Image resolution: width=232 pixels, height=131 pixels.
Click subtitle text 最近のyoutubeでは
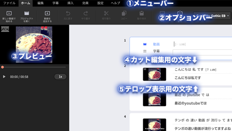click(x=191, y=103)
